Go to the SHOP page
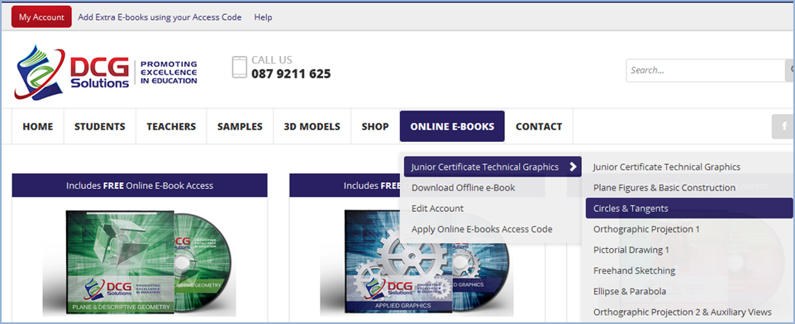The height and width of the screenshot is (324, 795). (375, 126)
